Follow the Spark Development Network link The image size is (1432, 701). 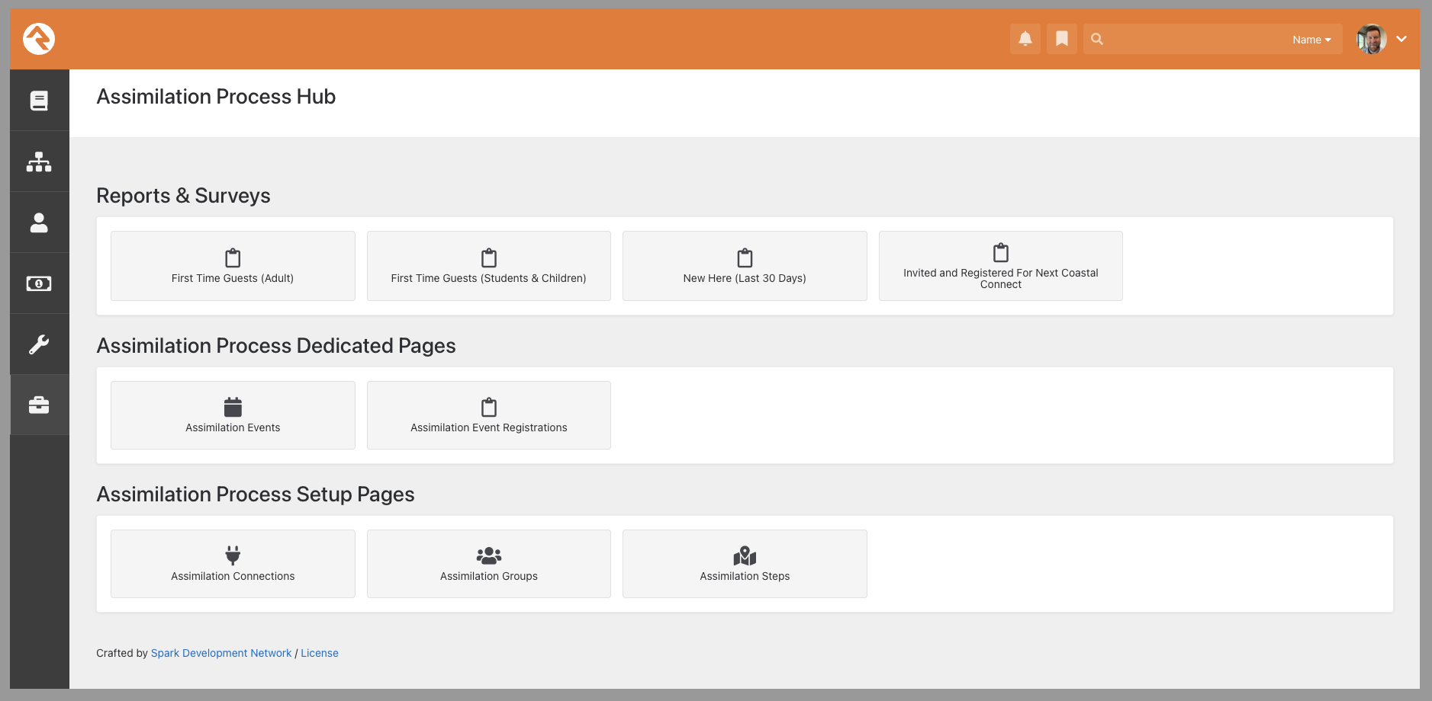tap(221, 653)
